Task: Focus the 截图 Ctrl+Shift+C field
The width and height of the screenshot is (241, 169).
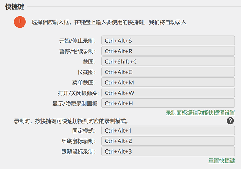Action: [168, 62]
